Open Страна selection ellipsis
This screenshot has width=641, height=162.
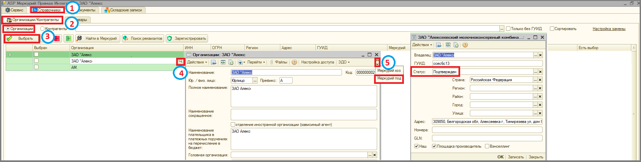[535, 79]
